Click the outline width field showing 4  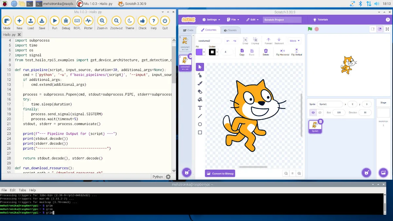coord(227,52)
